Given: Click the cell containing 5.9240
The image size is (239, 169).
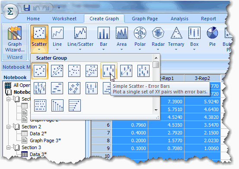Looking at the screenshot, I should pos(202,102).
